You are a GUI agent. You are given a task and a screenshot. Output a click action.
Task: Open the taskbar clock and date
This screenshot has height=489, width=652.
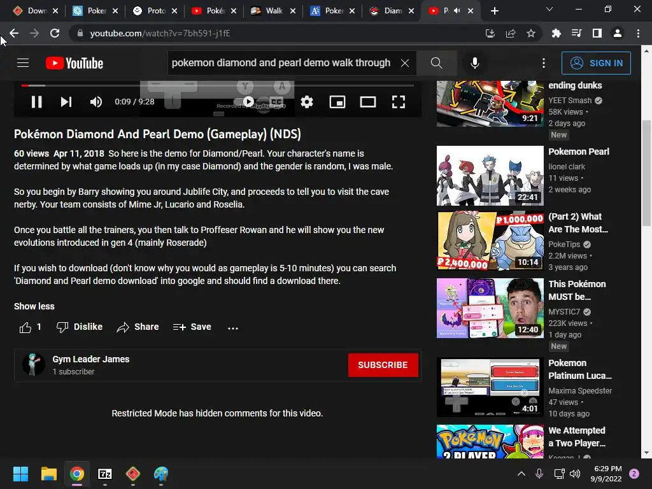[606, 474]
